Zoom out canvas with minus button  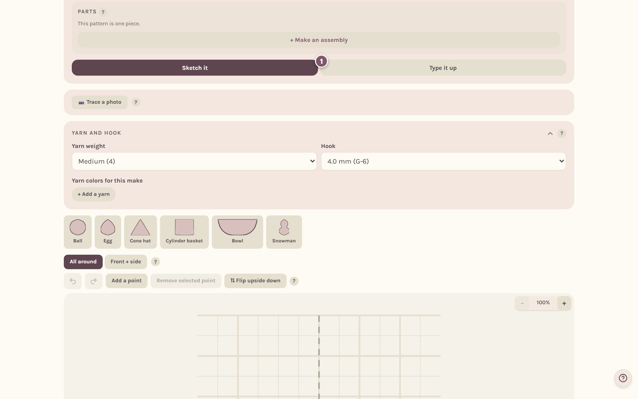[522, 303]
